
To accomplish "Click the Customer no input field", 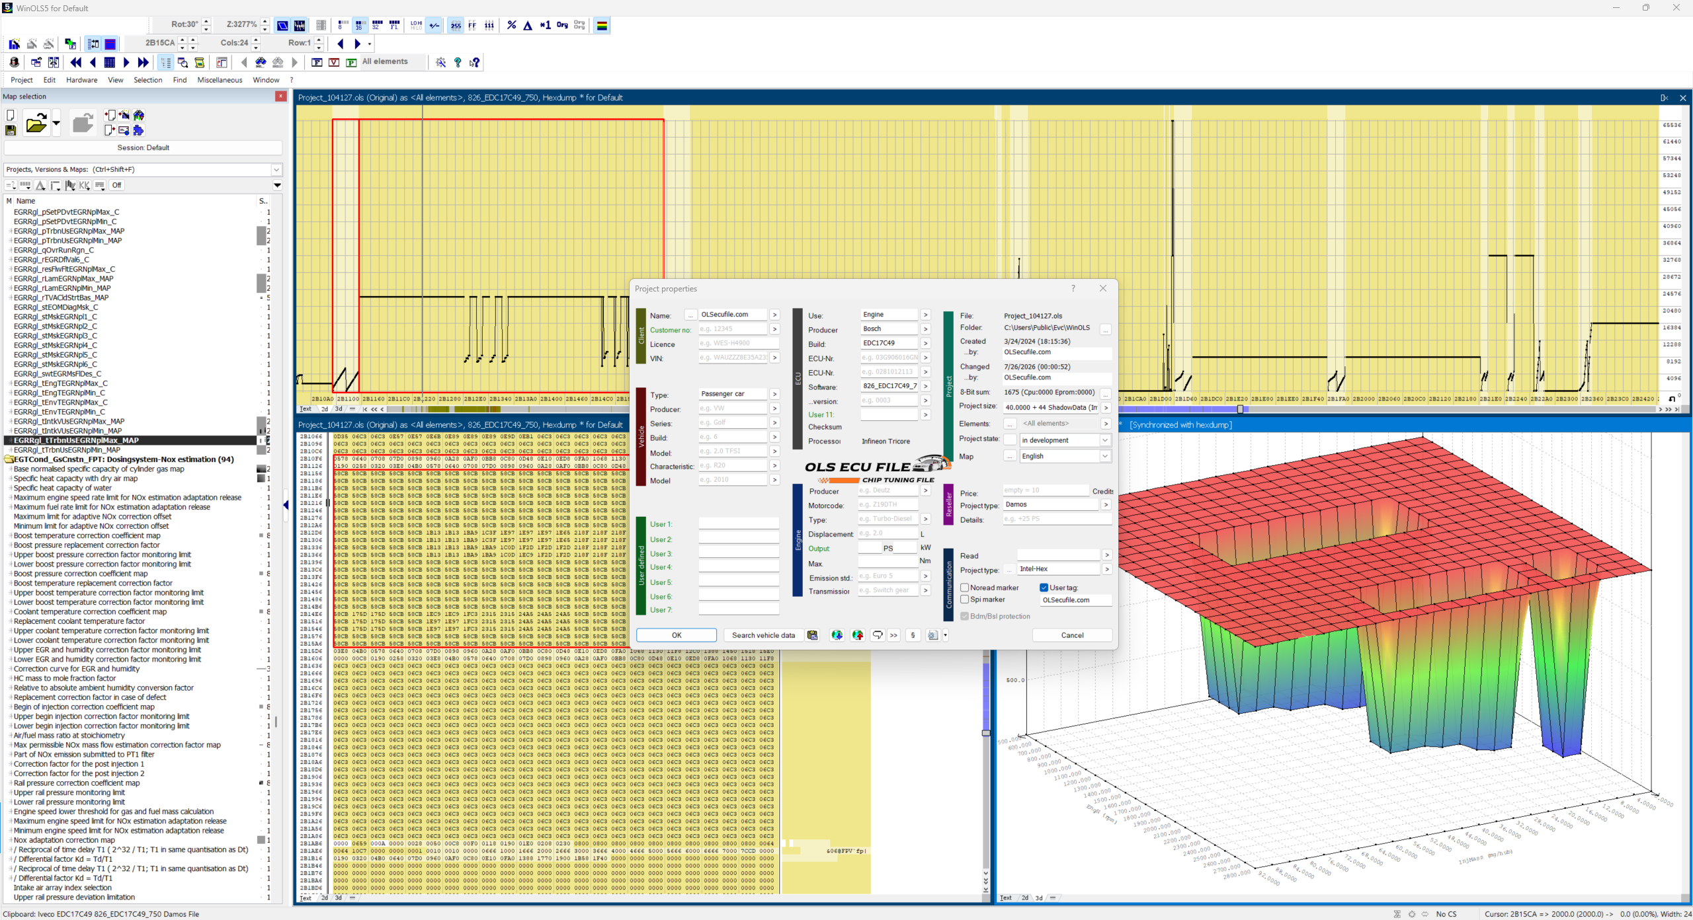I will pyautogui.click(x=733, y=329).
